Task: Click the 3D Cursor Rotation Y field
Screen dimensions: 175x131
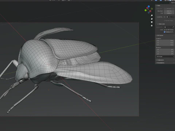Action: point(165,52)
